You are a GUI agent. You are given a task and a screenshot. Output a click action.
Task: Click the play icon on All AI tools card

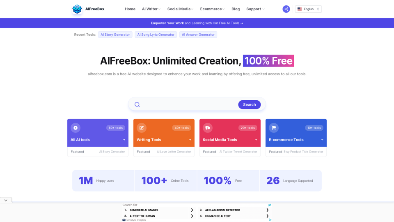[76, 128]
